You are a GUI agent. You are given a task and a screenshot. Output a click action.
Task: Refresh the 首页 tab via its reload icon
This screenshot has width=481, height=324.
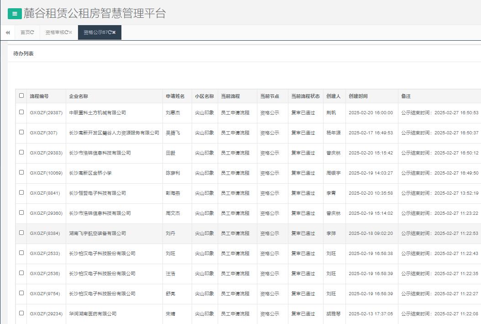point(32,32)
